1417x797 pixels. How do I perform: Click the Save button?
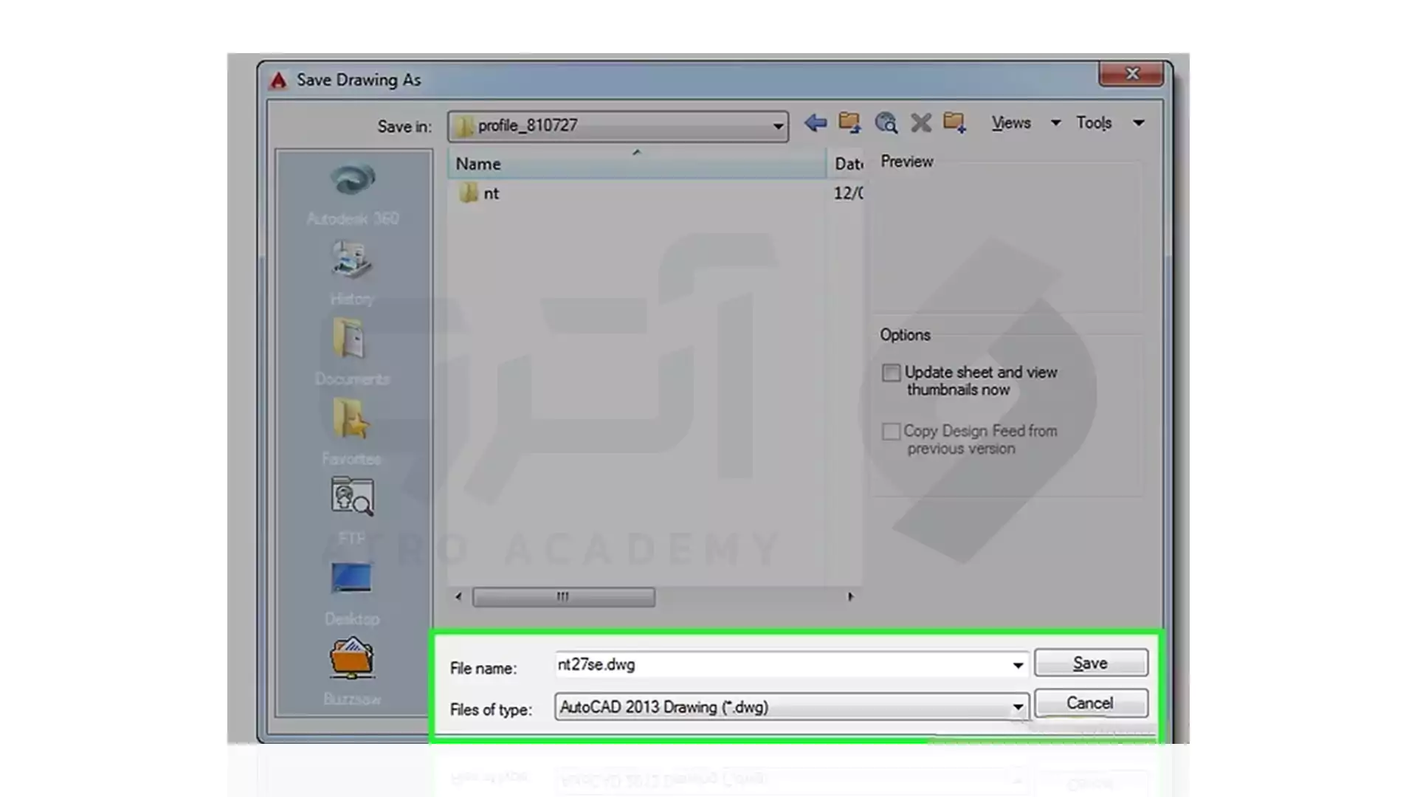[x=1091, y=663]
